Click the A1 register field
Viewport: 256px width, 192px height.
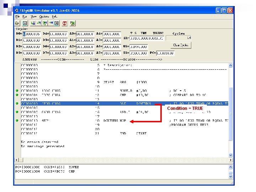pos(85,40)
